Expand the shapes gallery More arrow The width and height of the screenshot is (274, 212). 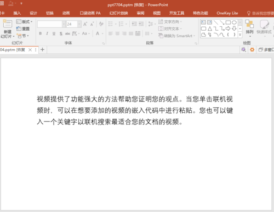240,35
